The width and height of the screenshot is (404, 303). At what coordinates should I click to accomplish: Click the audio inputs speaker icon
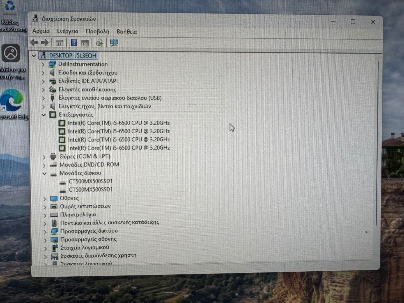coord(52,73)
